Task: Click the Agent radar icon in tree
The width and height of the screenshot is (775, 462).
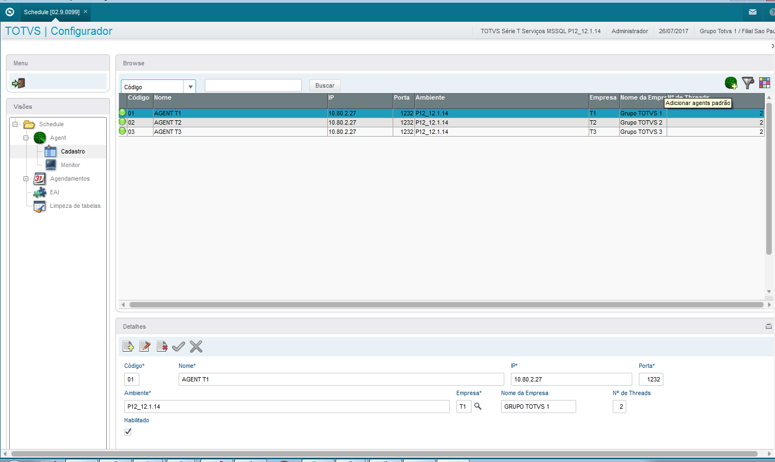Action: pyautogui.click(x=40, y=138)
